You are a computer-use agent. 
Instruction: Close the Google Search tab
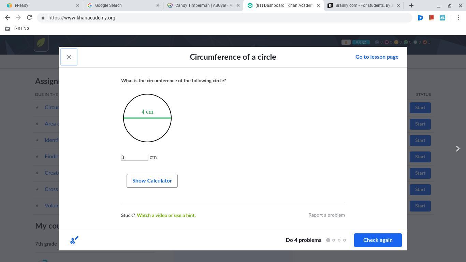[158, 5]
